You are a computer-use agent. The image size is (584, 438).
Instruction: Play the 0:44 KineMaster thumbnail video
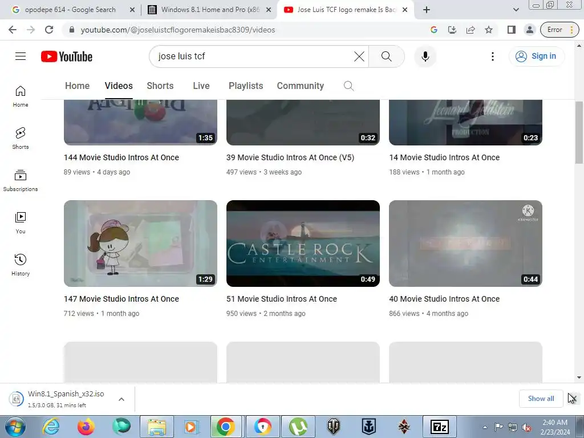(465, 244)
